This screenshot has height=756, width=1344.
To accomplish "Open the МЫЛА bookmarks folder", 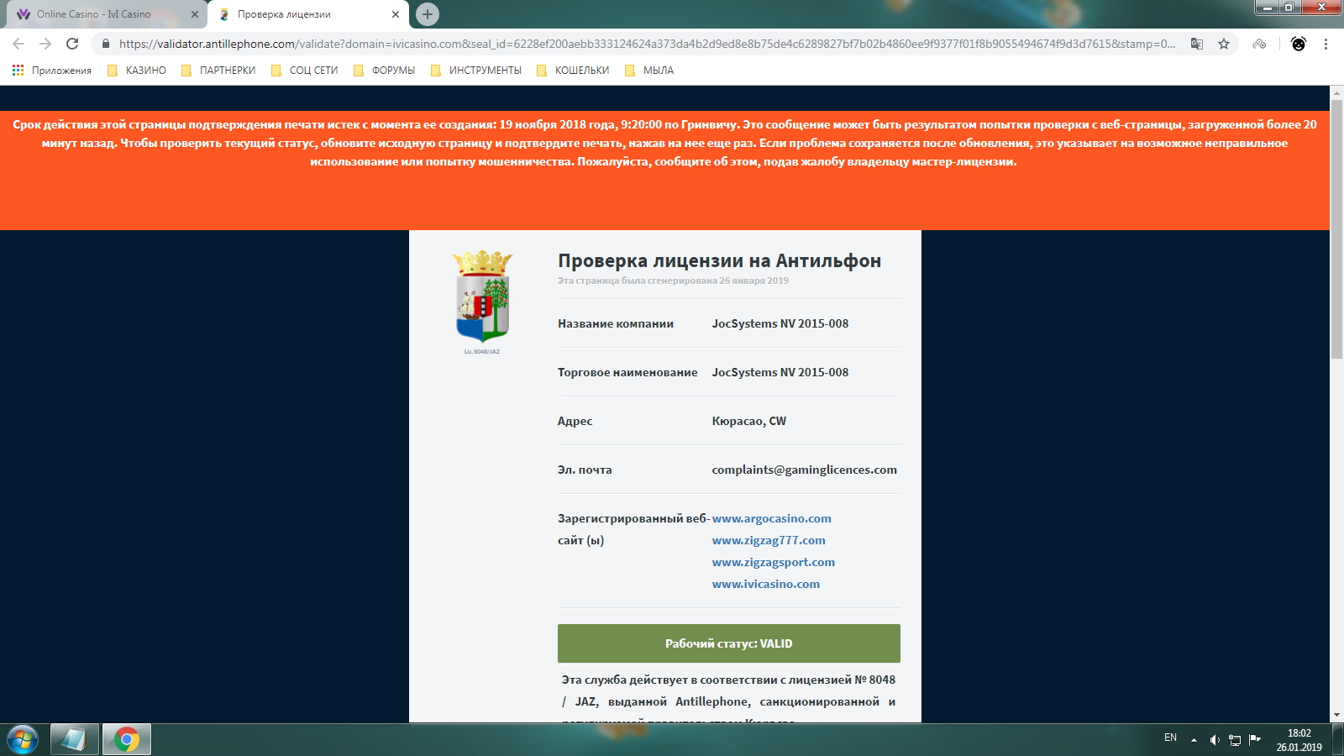I will click(649, 71).
